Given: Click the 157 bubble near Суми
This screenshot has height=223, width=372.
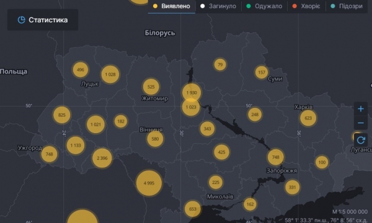Looking at the screenshot, I should pyautogui.click(x=262, y=72).
